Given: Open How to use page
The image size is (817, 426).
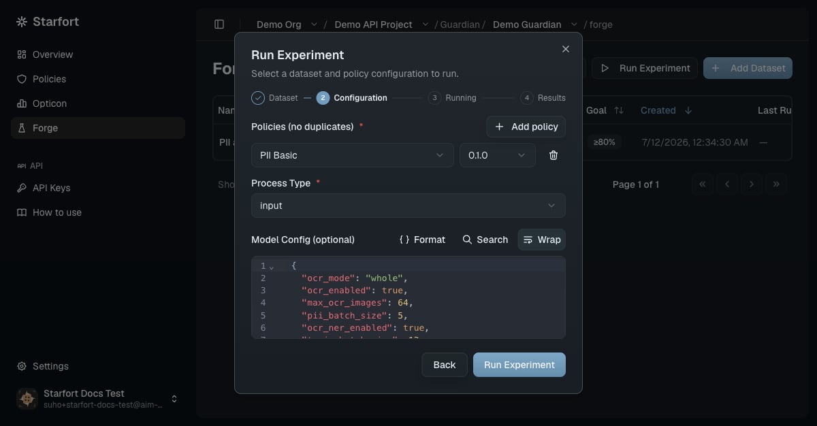Looking at the screenshot, I should [97, 212].
